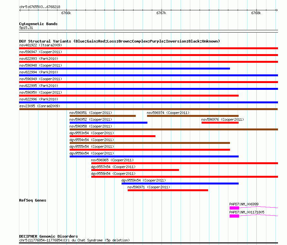The height and width of the screenshot is (245, 287).
Task: Select the brown dgv9554n54 bar
Action: (x=150, y=143)
